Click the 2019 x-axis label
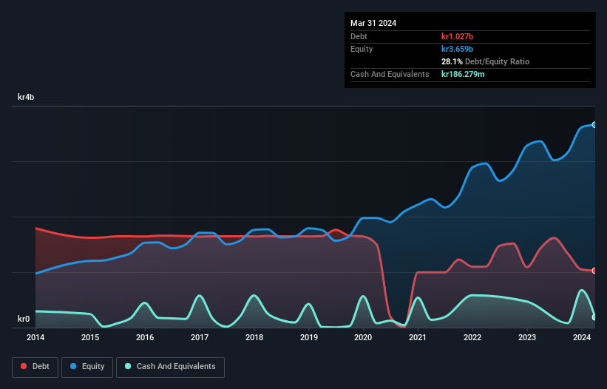The width and height of the screenshot is (607, 389). click(x=309, y=337)
